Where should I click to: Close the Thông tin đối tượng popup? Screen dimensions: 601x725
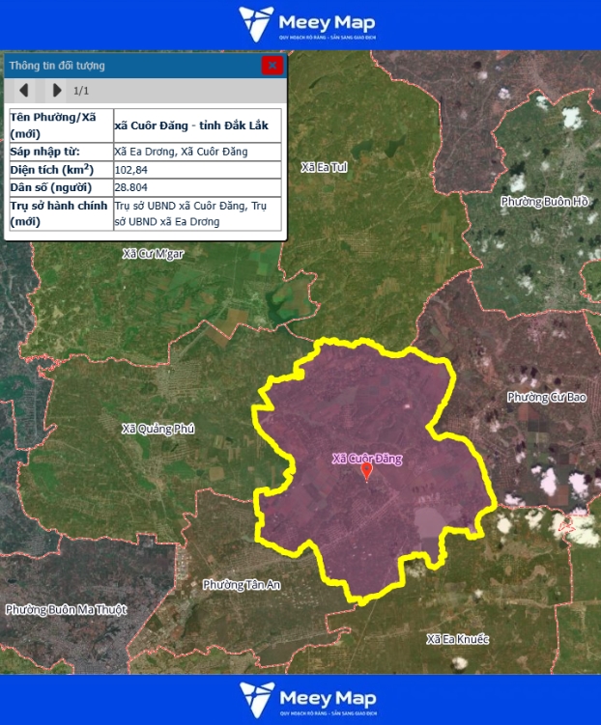click(x=272, y=66)
